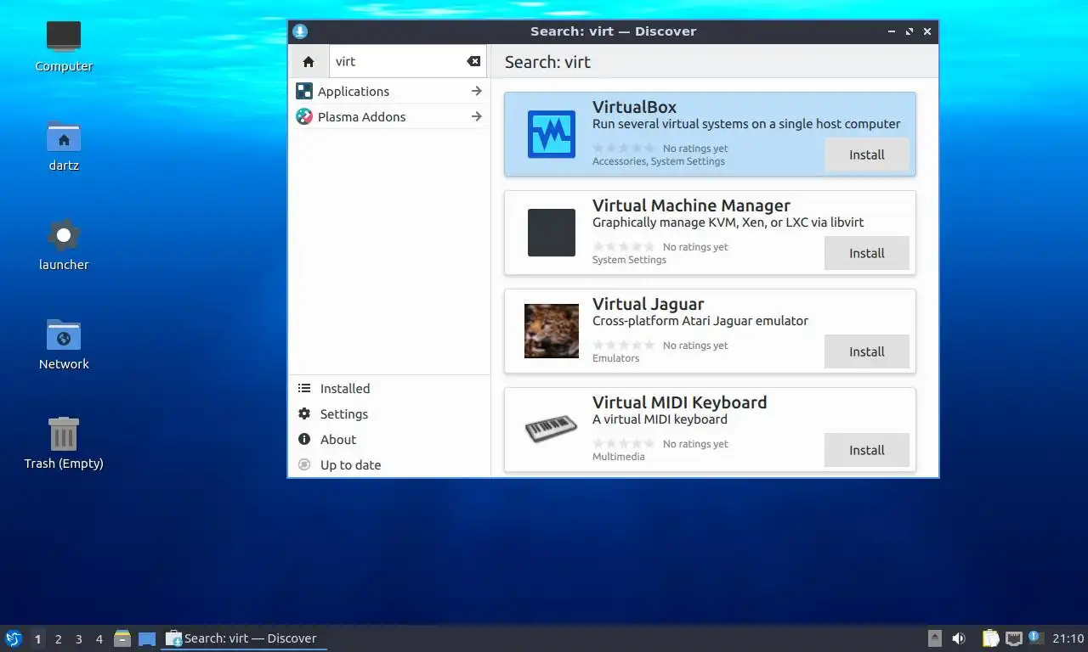1088x652 pixels.
Task: Clear the search field with the backspace icon
Action: tap(473, 61)
